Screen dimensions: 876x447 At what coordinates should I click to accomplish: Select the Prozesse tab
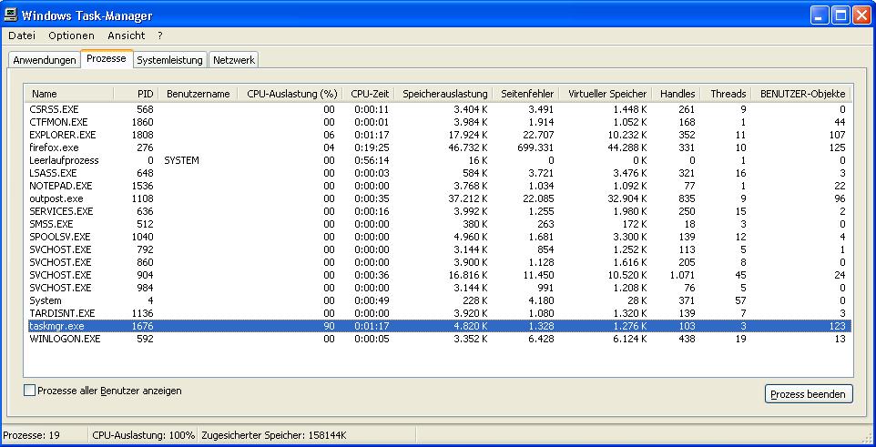[x=107, y=58]
